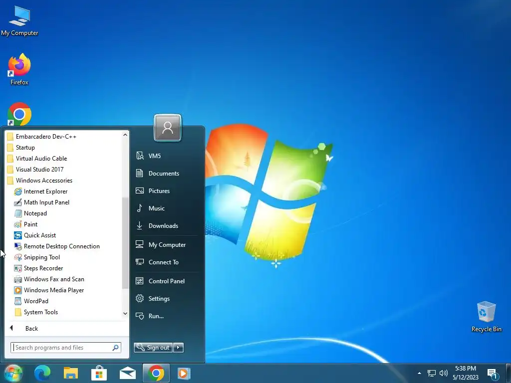Open Internet Explorer from the programs list
This screenshot has height=383, width=511.
pos(41,191)
